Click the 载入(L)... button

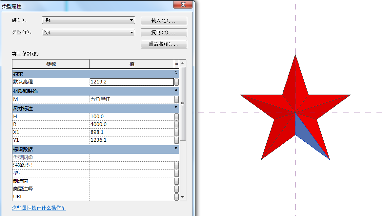[x=164, y=21]
